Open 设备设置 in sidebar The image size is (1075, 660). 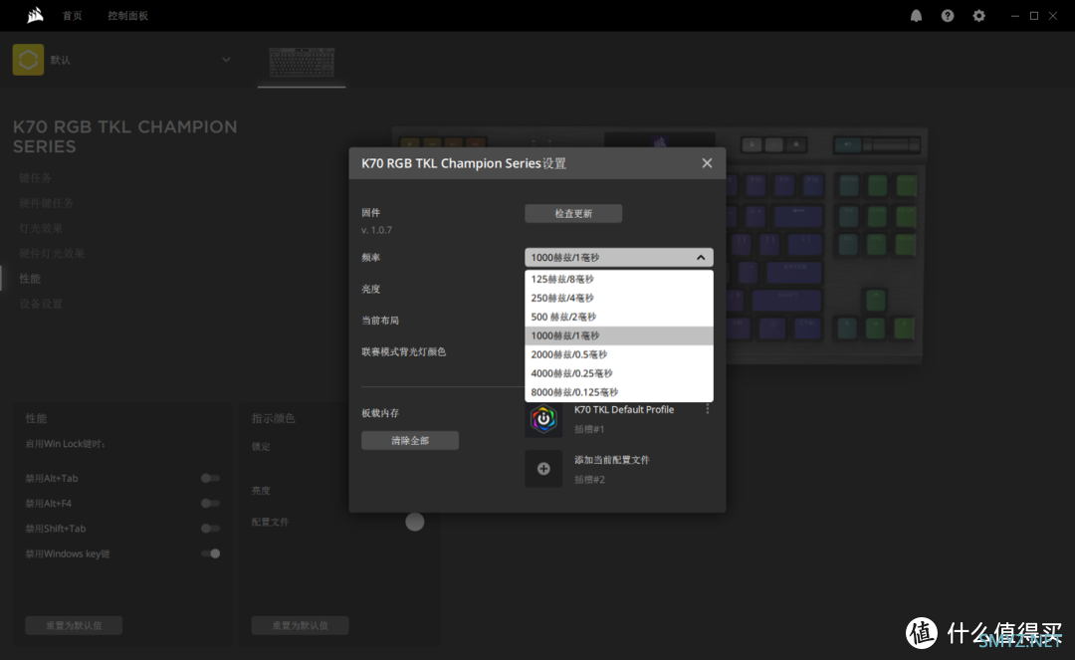(41, 304)
